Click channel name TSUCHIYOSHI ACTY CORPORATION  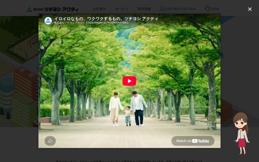91,23
